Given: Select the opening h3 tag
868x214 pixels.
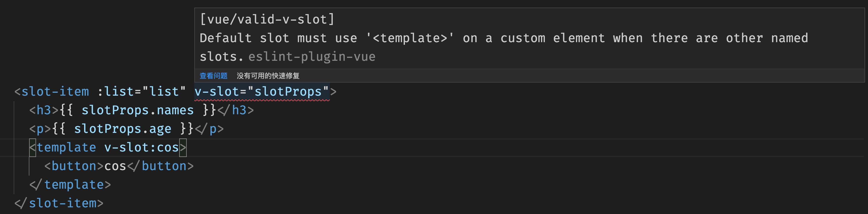Looking at the screenshot, I should (x=44, y=110).
